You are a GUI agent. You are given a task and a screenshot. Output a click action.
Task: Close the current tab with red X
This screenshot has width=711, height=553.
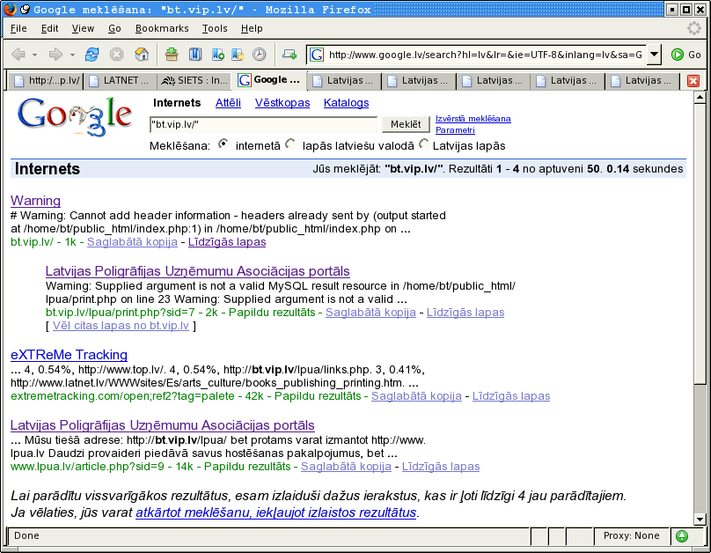coord(693,81)
